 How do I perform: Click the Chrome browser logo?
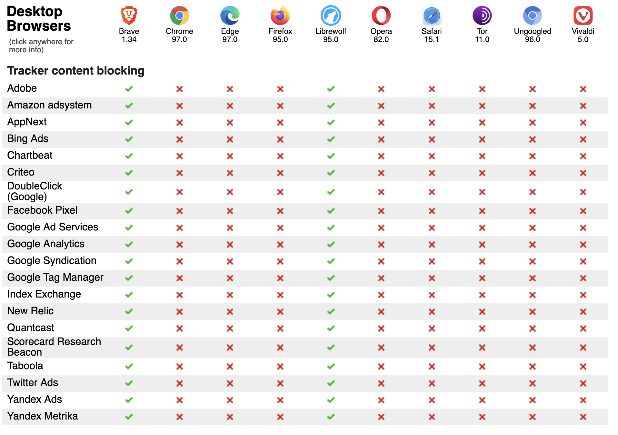179,15
